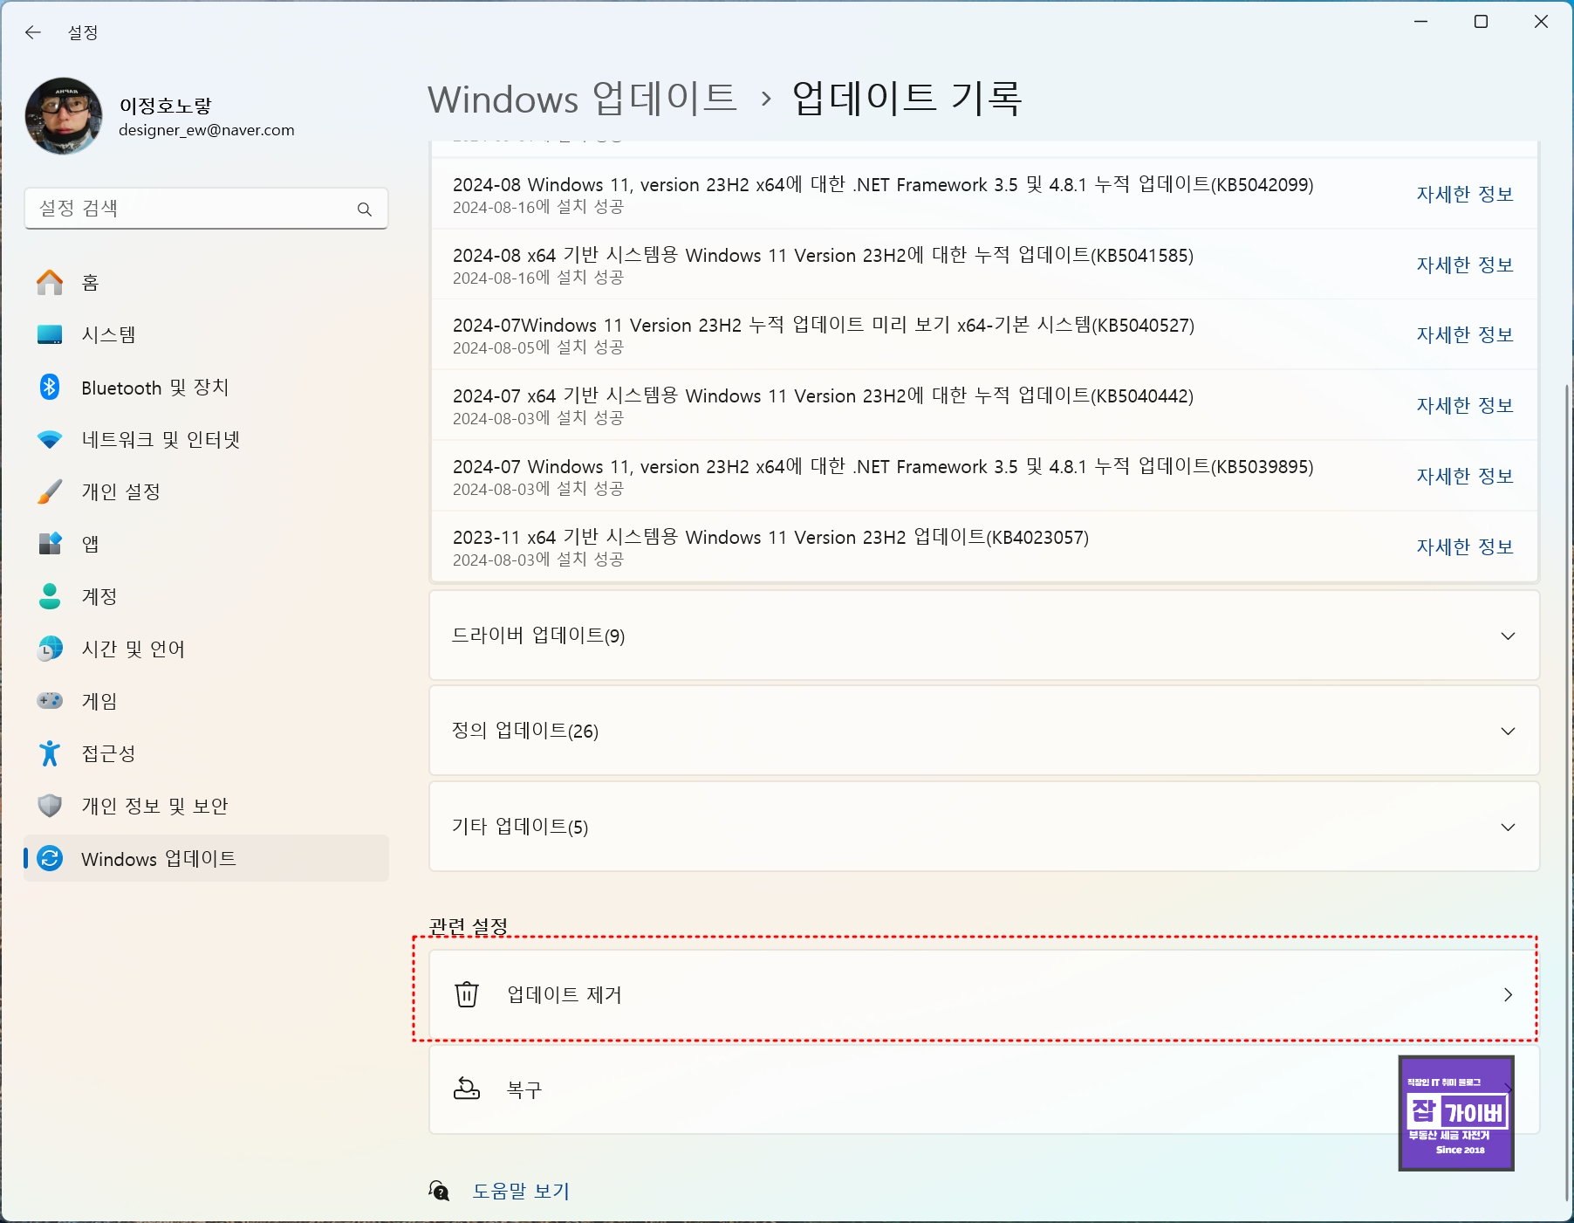
Task: Select 앱 label in the sidebar
Action: coord(90,544)
